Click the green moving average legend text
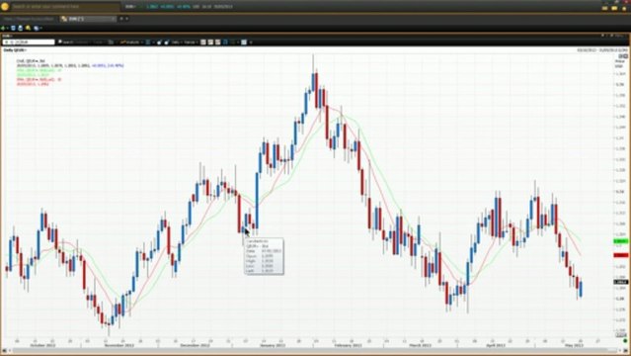631x356 pixels. click(39, 72)
